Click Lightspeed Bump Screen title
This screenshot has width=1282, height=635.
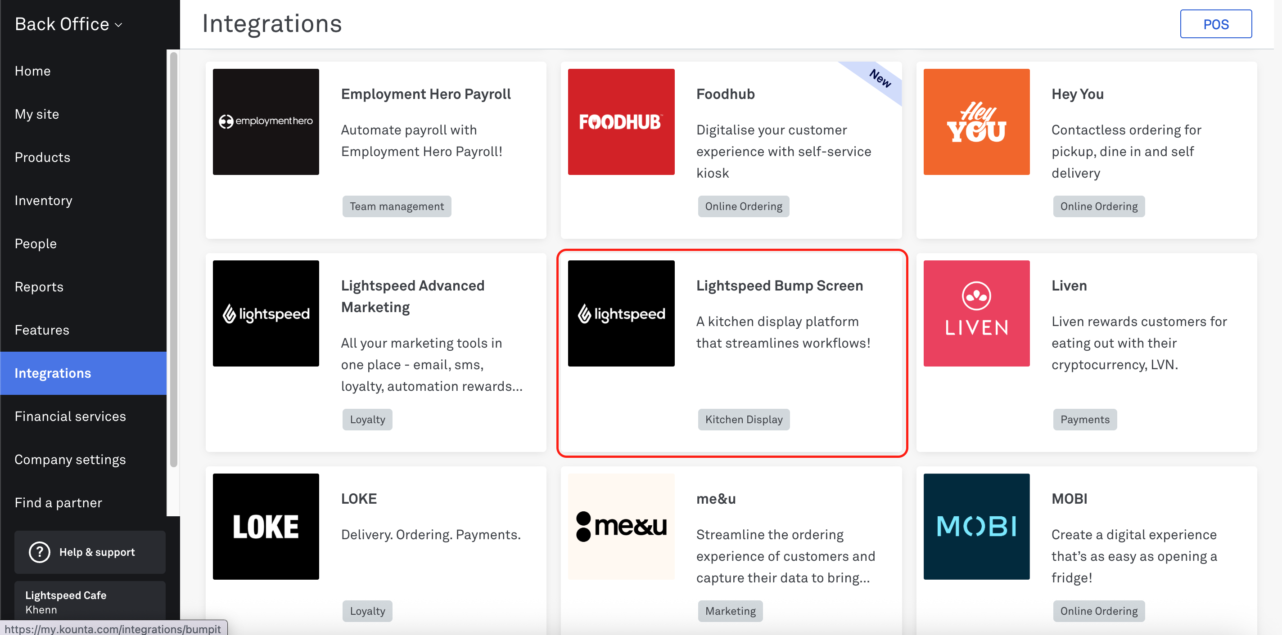(779, 286)
